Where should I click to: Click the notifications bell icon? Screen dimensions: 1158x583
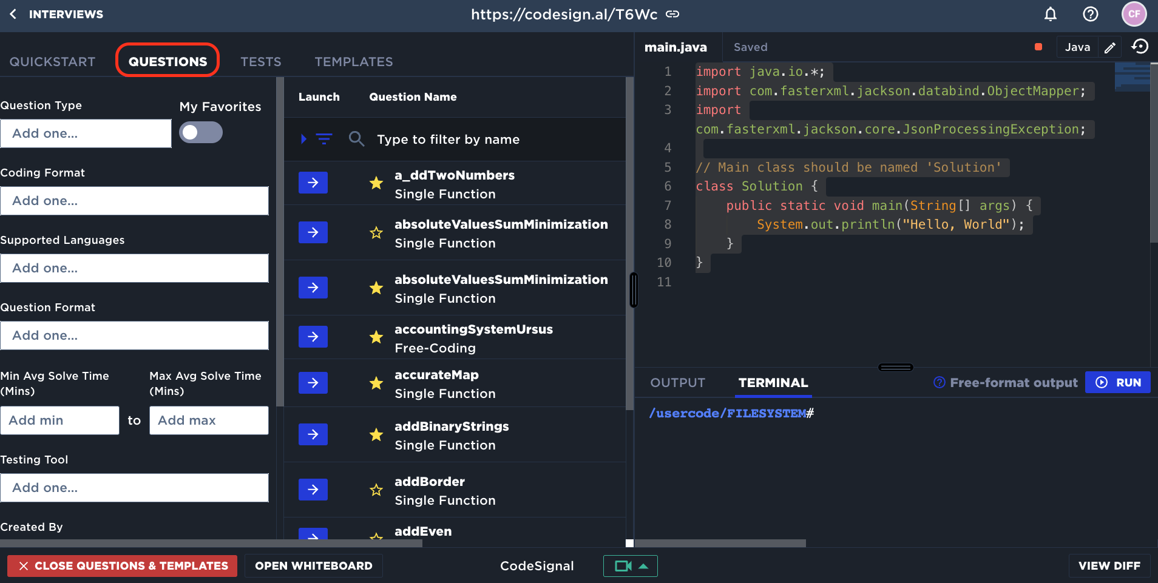point(1050,14)
